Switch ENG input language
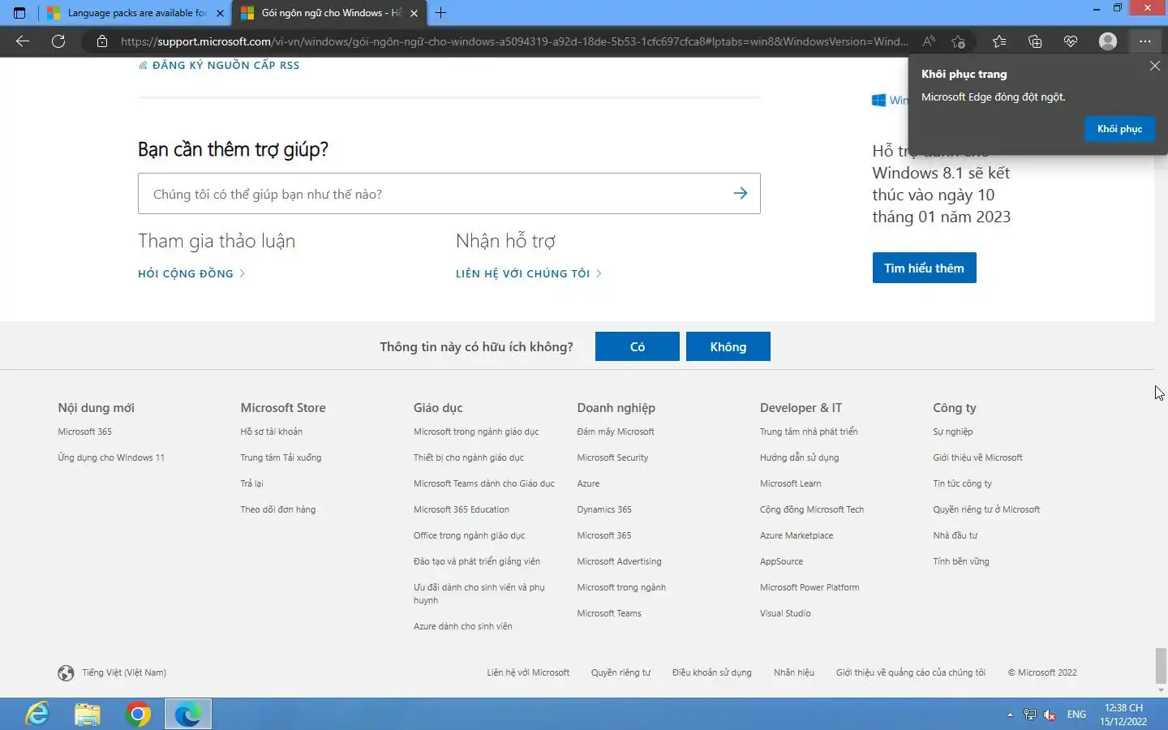This screenshot has height=730, width=1168. (x=1076, y=715)
